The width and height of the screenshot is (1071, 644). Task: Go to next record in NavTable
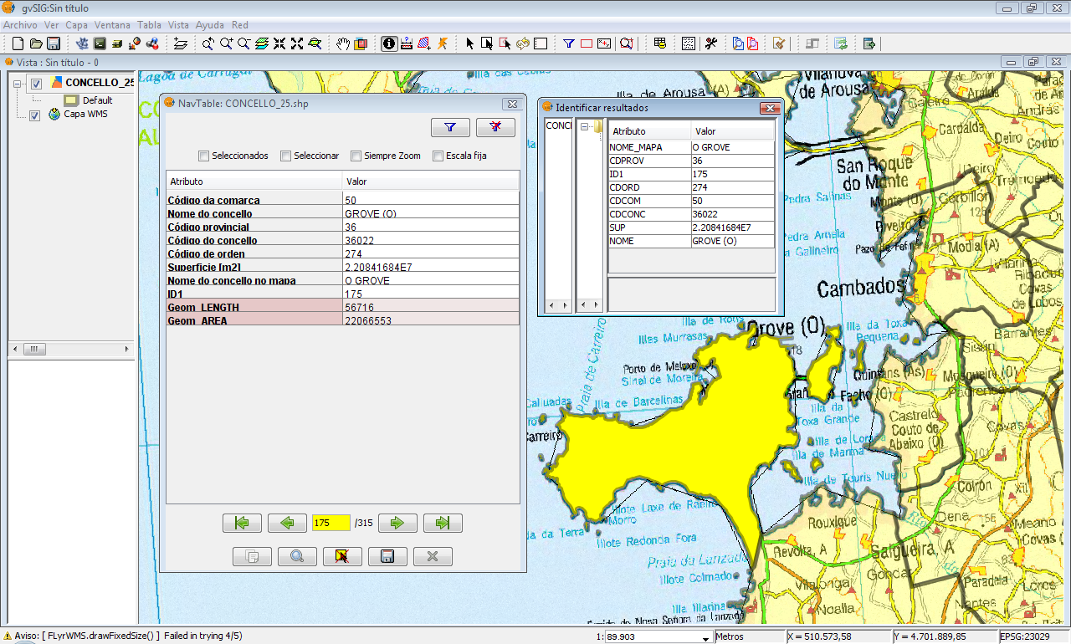tap(397, 523)
